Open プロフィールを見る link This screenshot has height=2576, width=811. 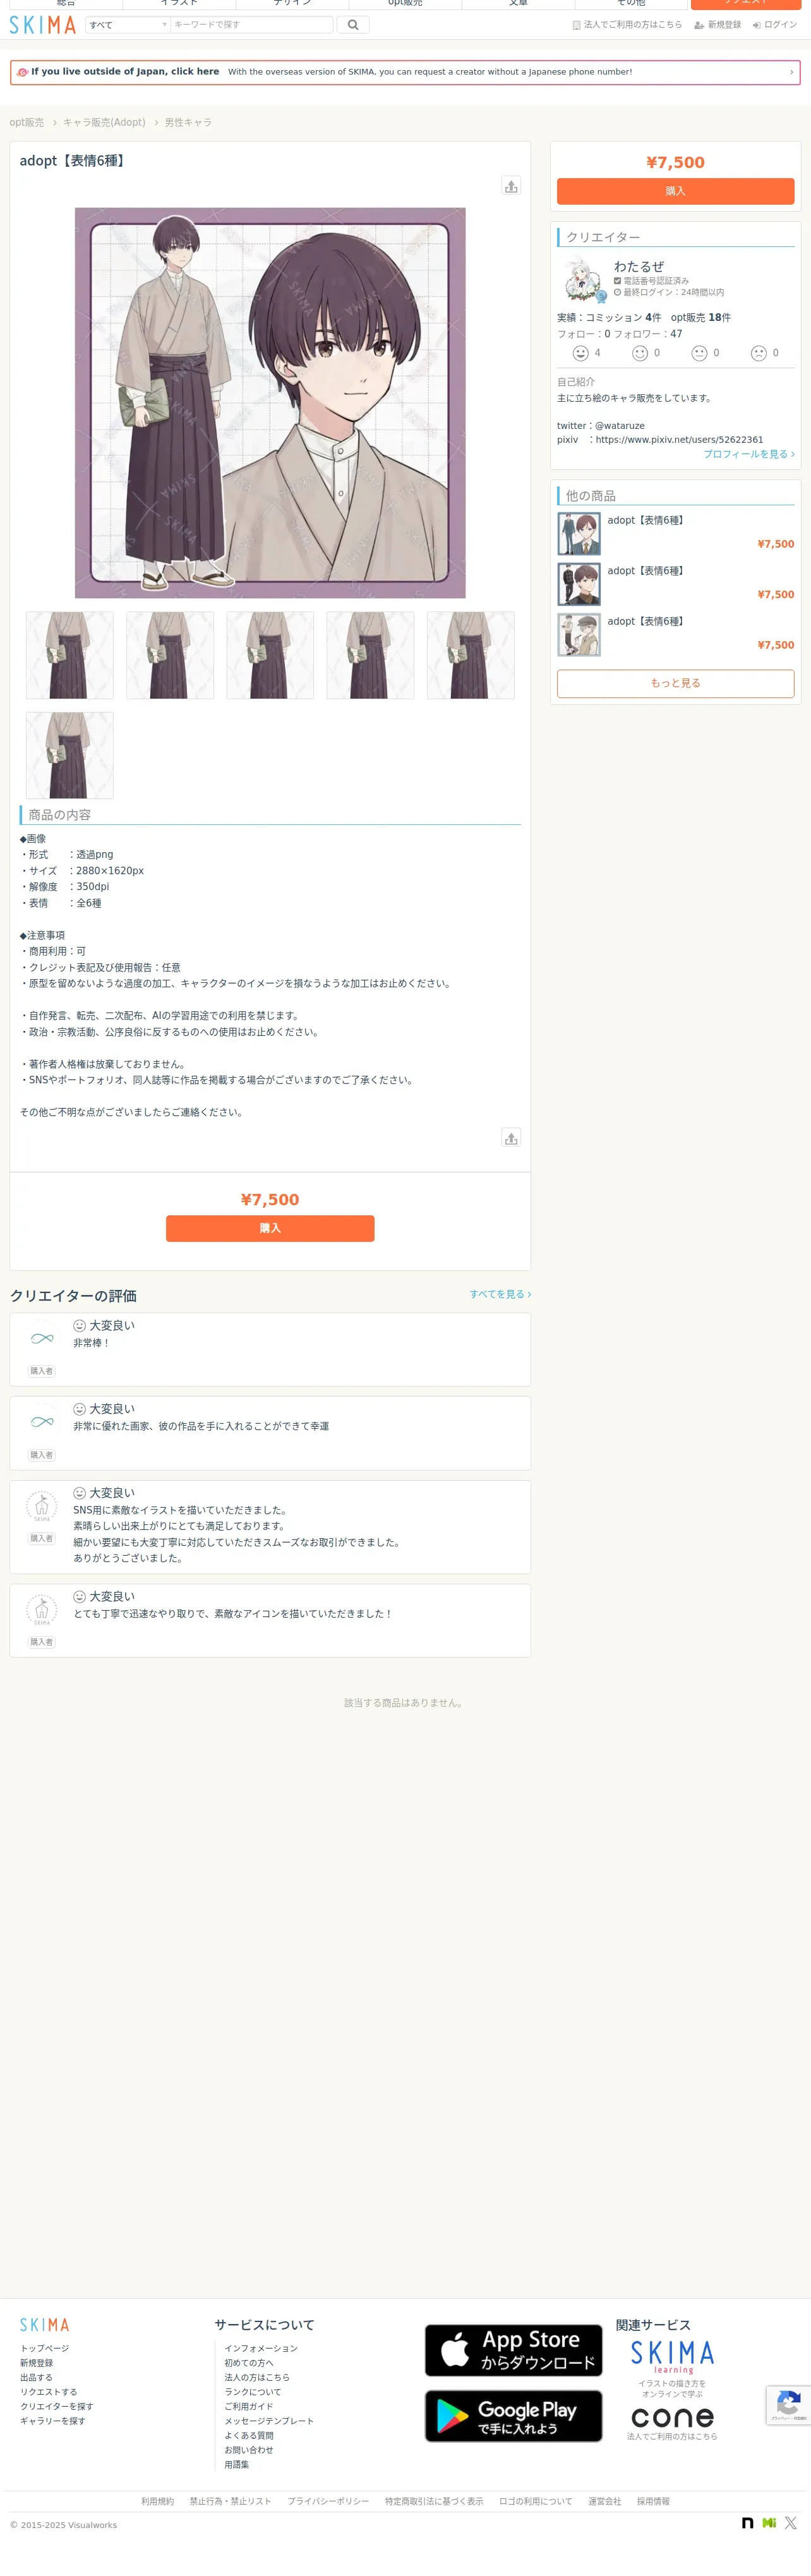click(749, 454)
